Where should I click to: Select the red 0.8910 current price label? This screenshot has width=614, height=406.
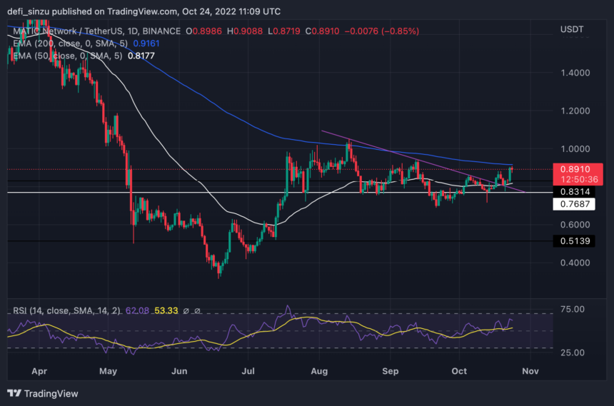(578, 174)
